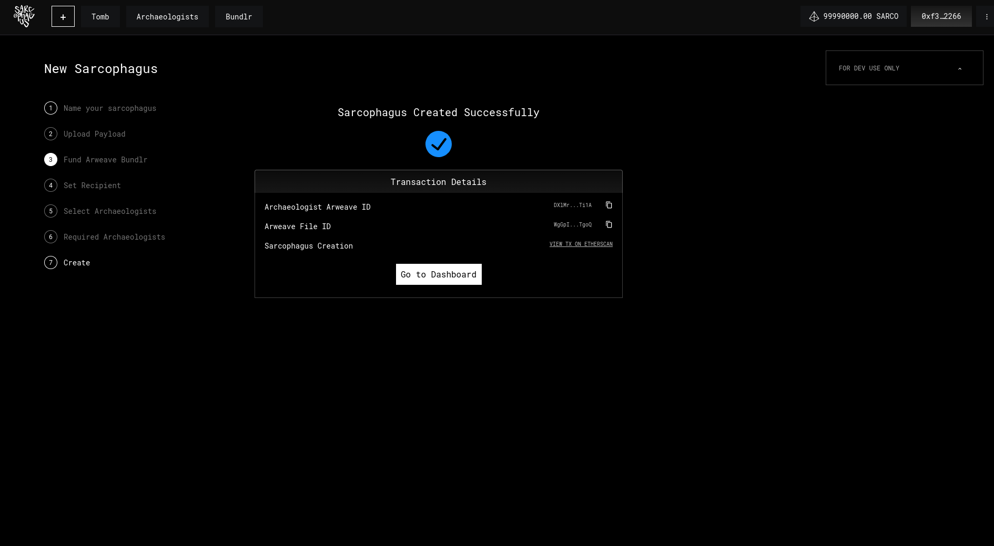Open the vertical dots overflow menu
994x546 pixels.
[987, 16]
